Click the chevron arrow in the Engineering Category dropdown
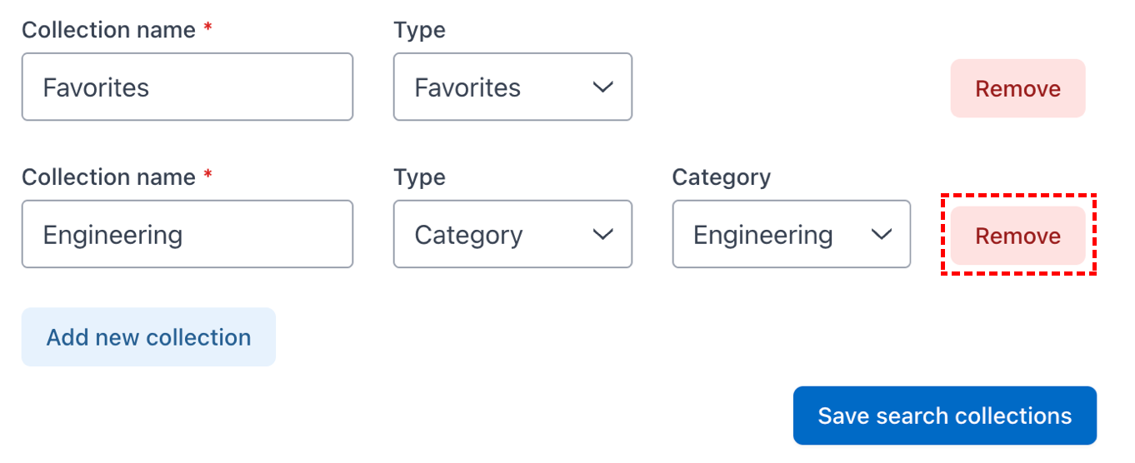The width and height of the screenshot is (1135, 463). coord(882,235)
